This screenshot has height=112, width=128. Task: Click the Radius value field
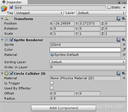88,98
